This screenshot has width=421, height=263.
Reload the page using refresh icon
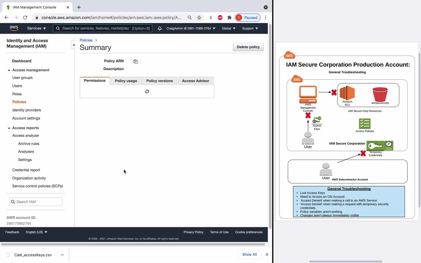pyautogui.click(x=25, y=18)
